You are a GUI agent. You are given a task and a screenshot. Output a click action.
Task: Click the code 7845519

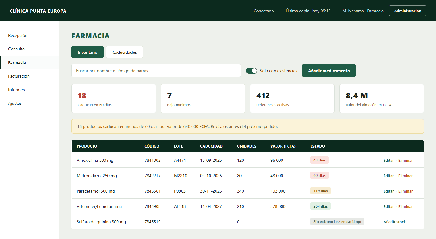click(x=153, y=222)
